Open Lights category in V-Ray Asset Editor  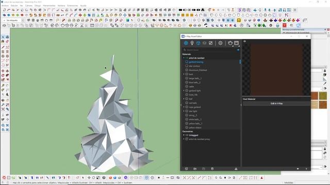(x=192, y=43)
